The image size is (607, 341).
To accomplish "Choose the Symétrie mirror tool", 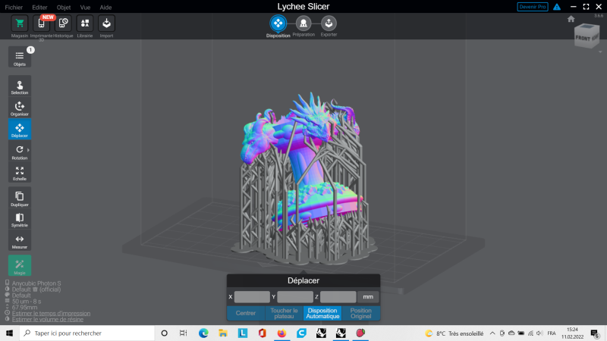I will click(x=20, y=219).
